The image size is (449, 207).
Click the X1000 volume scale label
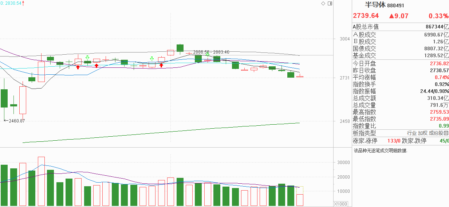[341, 204]
